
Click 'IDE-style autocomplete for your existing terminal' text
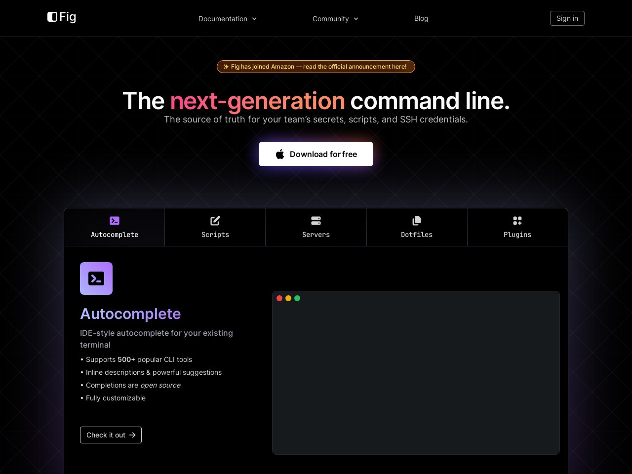tap(157, 339)
